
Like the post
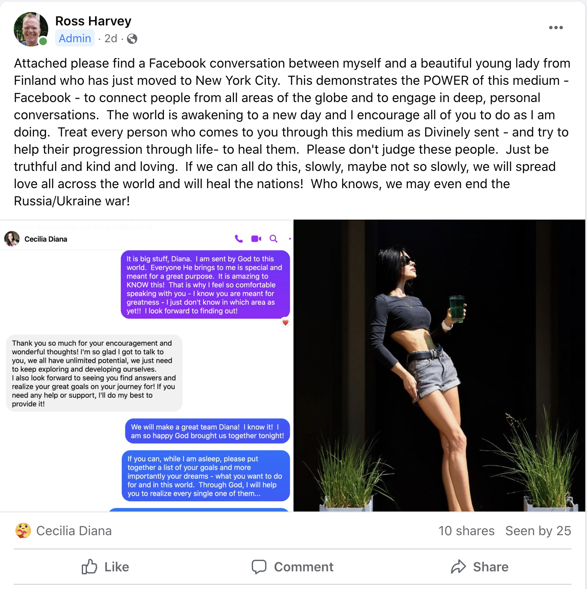(105, 567)
